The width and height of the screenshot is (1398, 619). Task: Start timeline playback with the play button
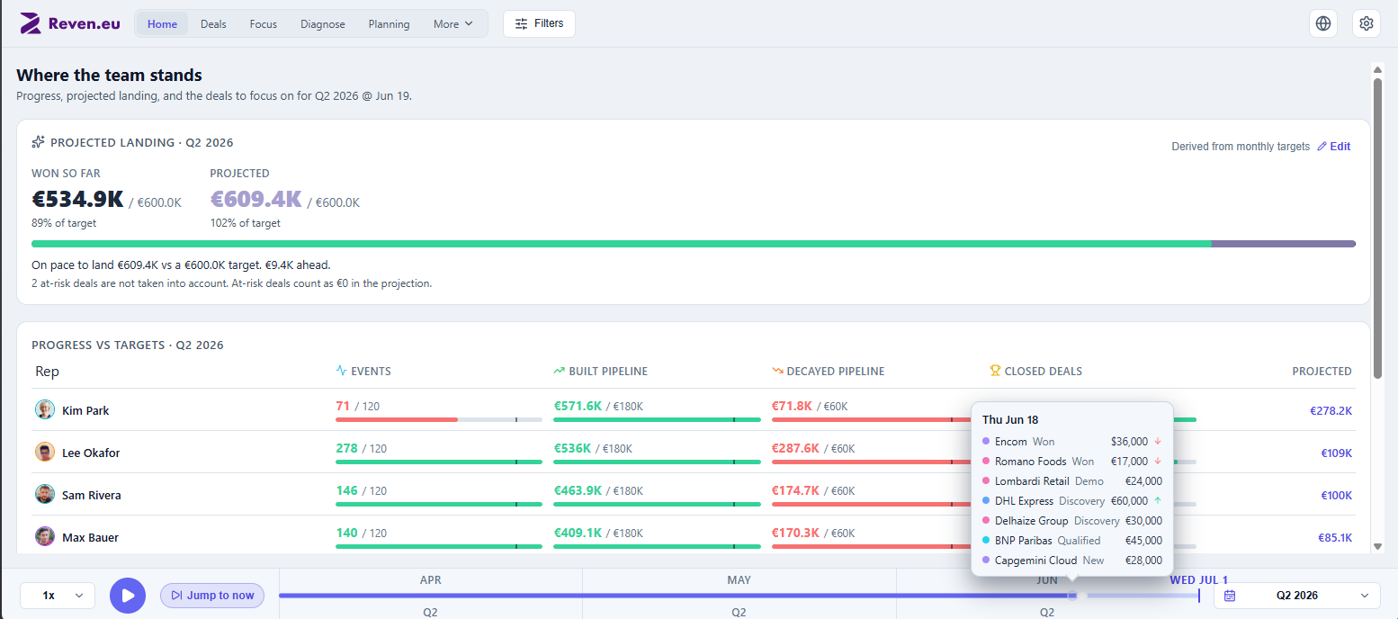point(128,595)
